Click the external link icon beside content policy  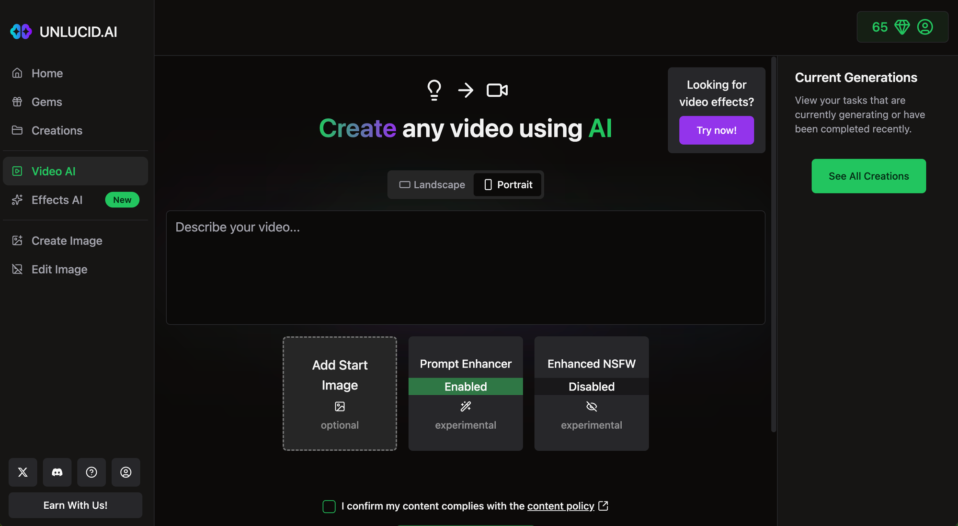pos(604,506)
